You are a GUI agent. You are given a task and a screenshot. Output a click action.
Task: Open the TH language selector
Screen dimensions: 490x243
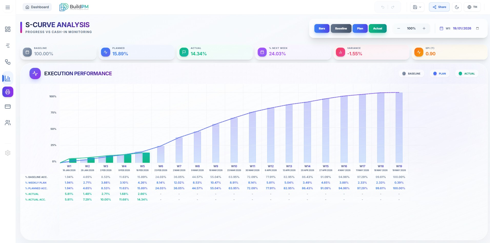click(472, 7)
